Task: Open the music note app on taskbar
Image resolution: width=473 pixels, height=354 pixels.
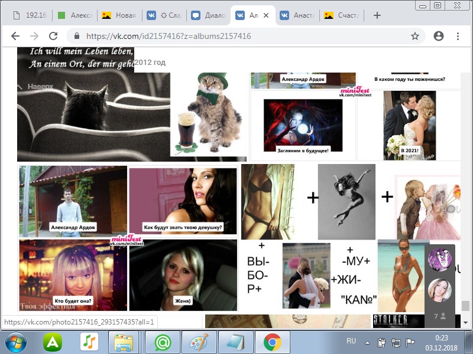Action: point(89,342)
